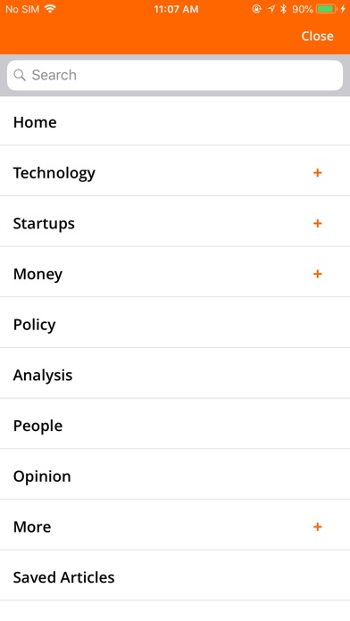Screen dimensions: 350x621
Task: Open the People section
Action: 175,426
